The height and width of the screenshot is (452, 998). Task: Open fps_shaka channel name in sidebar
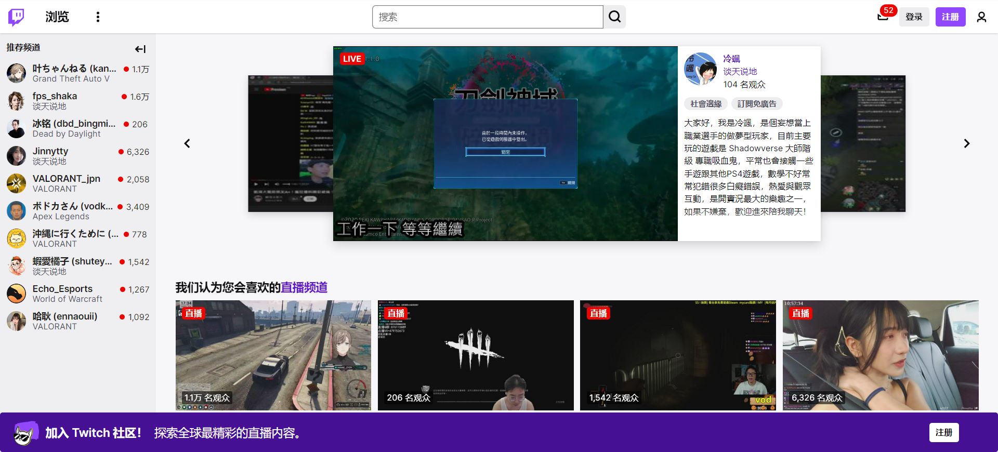(x=55, y=96)
